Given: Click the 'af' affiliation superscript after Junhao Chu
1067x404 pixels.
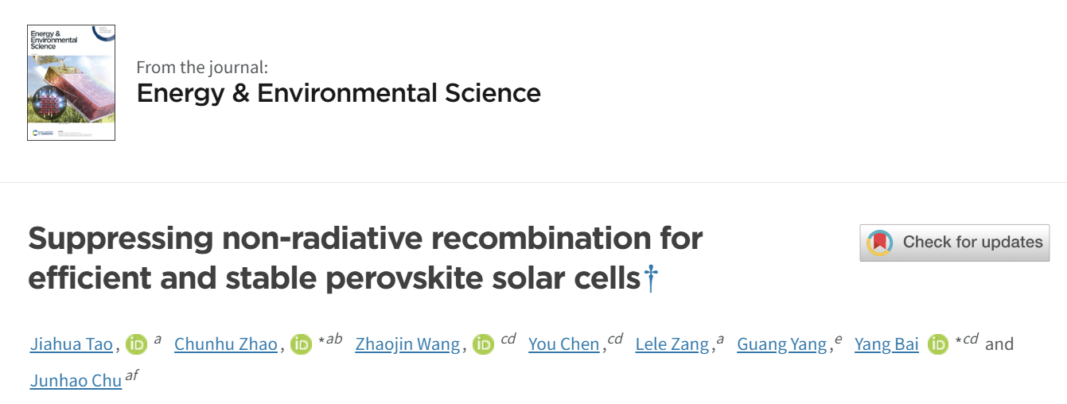Looking at the screenshot, I should click(x=132, y=375).
